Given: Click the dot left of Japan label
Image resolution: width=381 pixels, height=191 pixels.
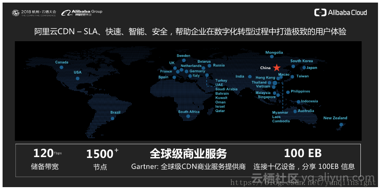Looking at the screenshot, I should click(304, 67).
